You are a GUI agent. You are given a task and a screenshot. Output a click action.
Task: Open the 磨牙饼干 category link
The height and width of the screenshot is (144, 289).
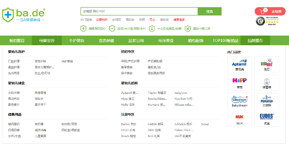click(41, 105)
